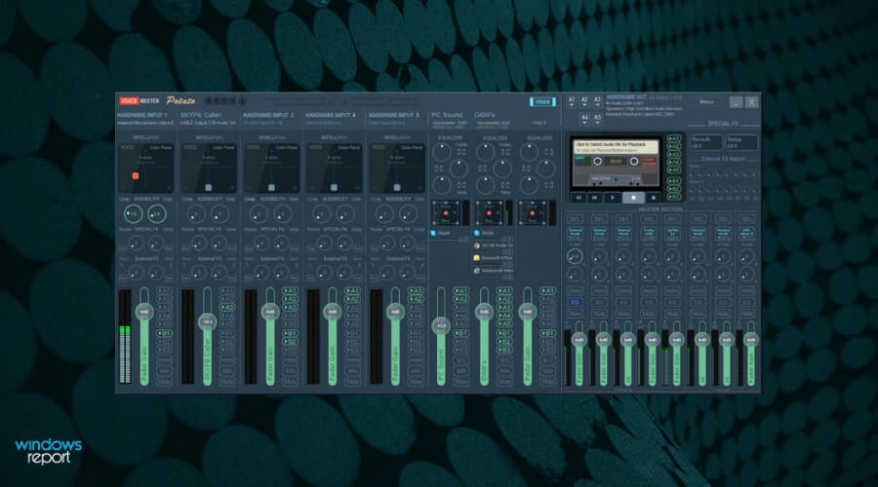Select the yellow folder app icon in DAW's list
878x487 pixels.
tap(477, 258)
